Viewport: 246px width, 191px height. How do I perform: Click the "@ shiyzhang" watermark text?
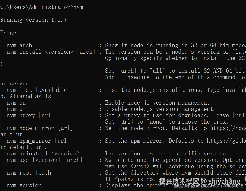point(221,181)
